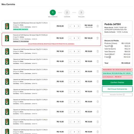Click the Conferir Pedido button
This screenshot has height=134, width=134.
(117, 82)
